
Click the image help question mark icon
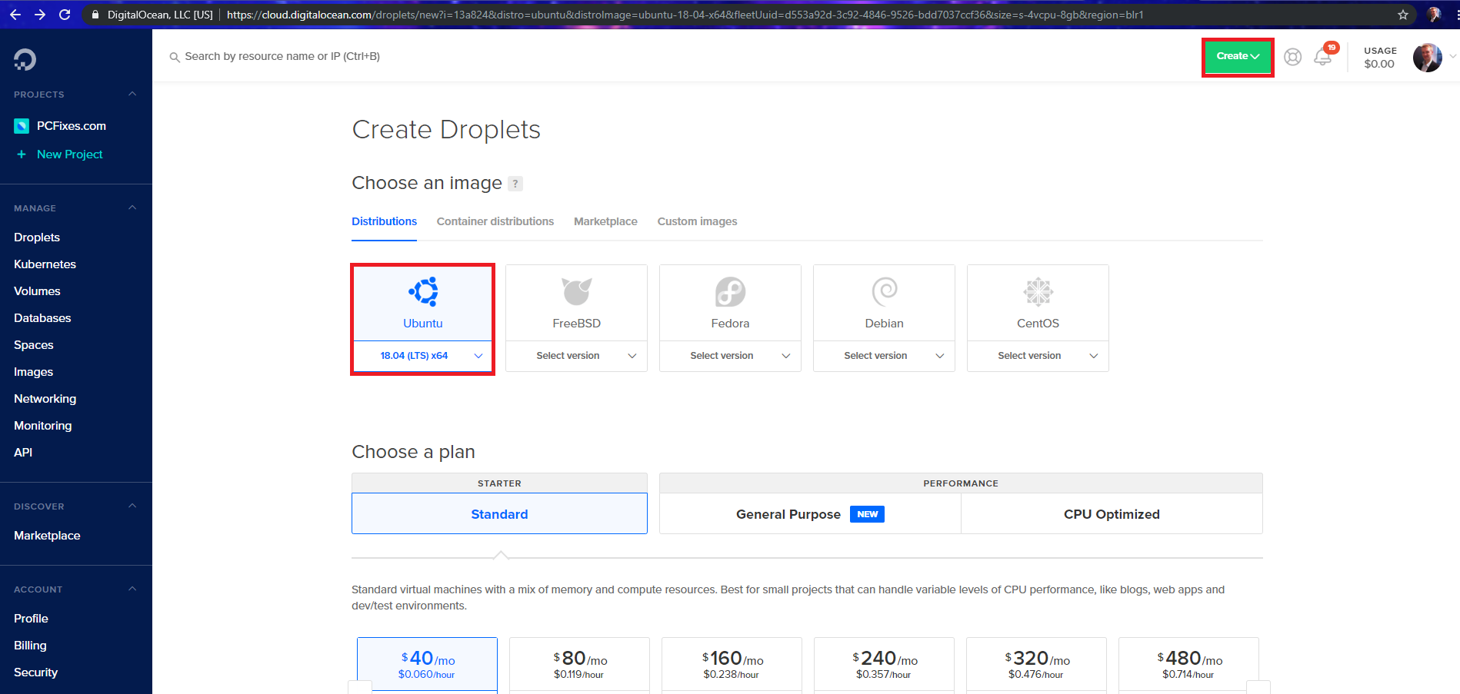(515, 184)
